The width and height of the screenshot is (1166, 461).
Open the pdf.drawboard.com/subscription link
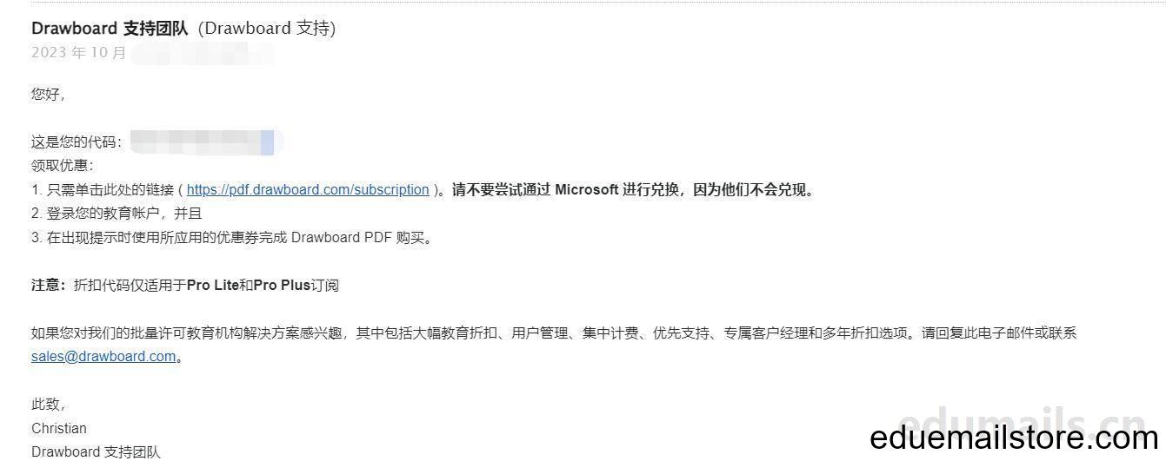308,190
